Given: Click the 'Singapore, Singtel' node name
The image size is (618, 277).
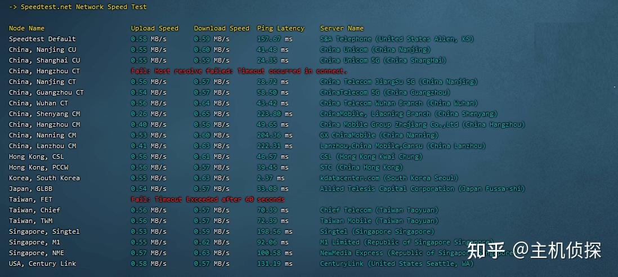Looking at the screenshot, I should click(x=44, y=231).
